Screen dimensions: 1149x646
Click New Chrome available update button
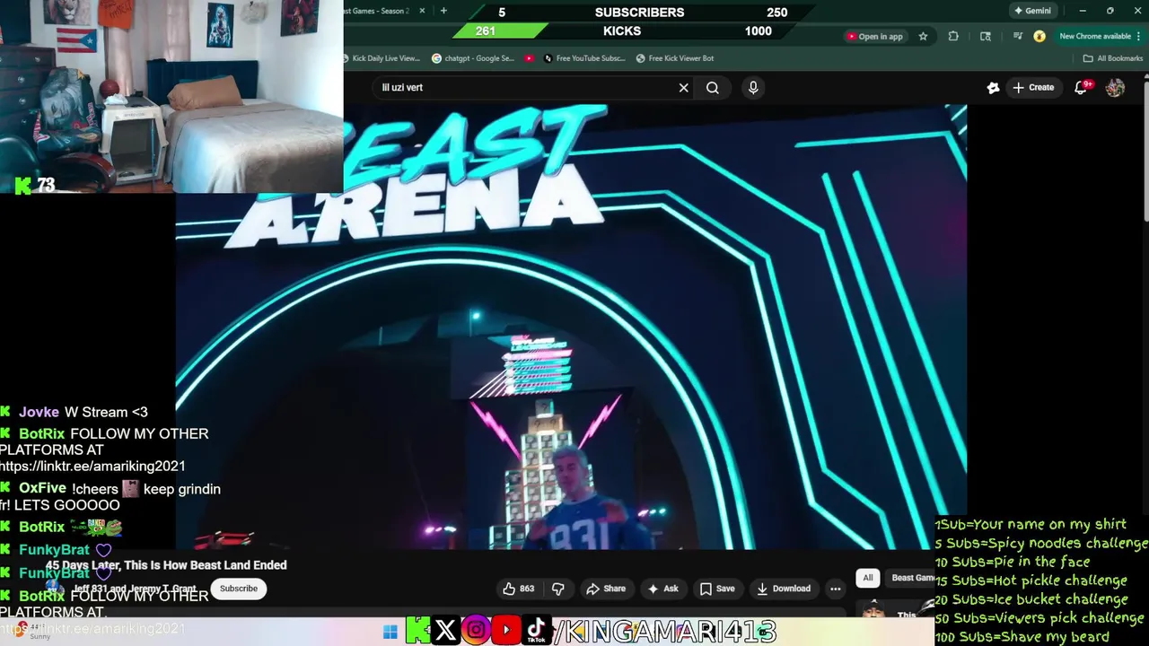pyautogui.click(x=1095, y=37)
